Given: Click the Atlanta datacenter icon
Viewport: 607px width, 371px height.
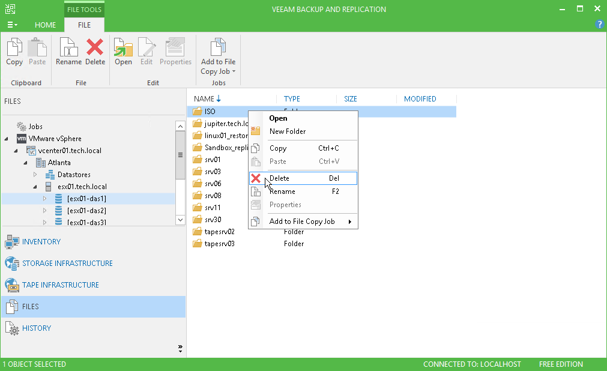Looking at the screenshot, I should (x=41, y=163).
